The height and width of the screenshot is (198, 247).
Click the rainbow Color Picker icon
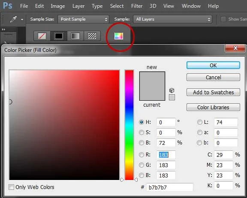(119, 36)
